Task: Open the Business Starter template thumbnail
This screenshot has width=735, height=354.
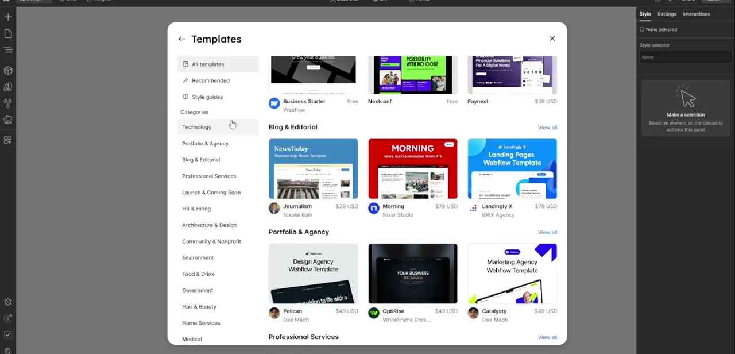Action: click(x=314, y=75)
